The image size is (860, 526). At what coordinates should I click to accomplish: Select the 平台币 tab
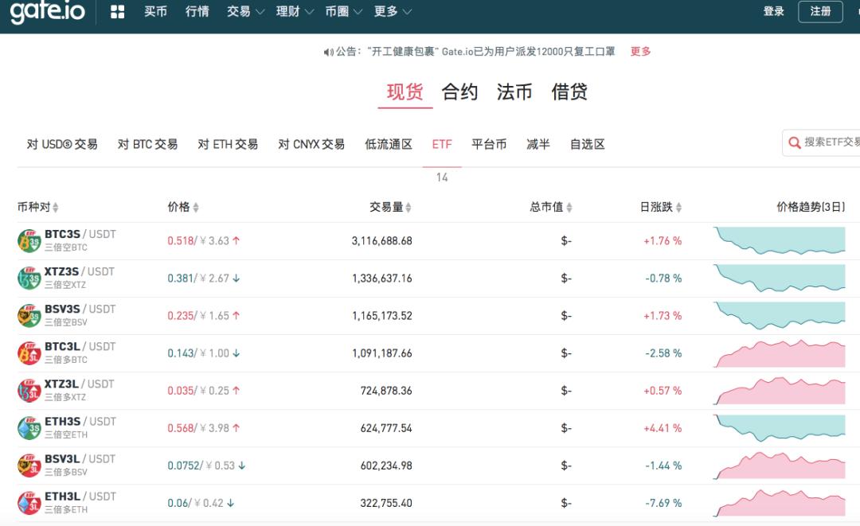pos(489,144)
